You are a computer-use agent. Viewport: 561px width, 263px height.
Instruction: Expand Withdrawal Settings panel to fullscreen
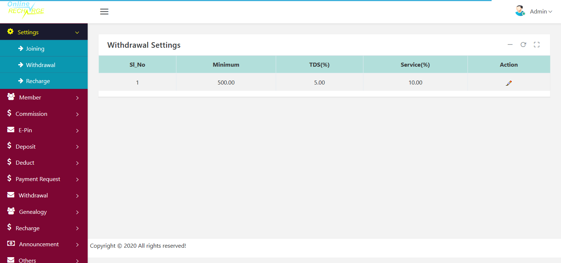tap(537, 45)
